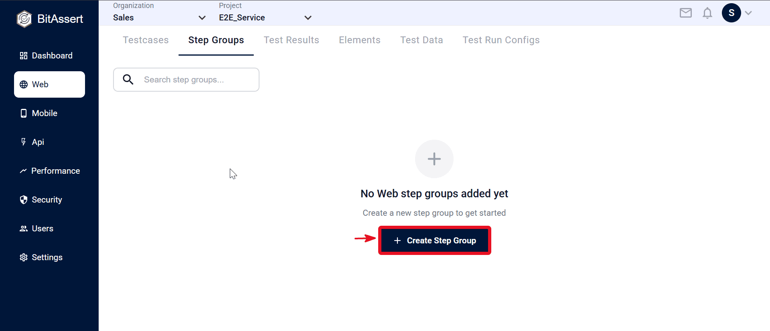This screenshot has height=331, width=770.
Task: Expand the Project E2E_Service dropdown
Action: [265, 18]
